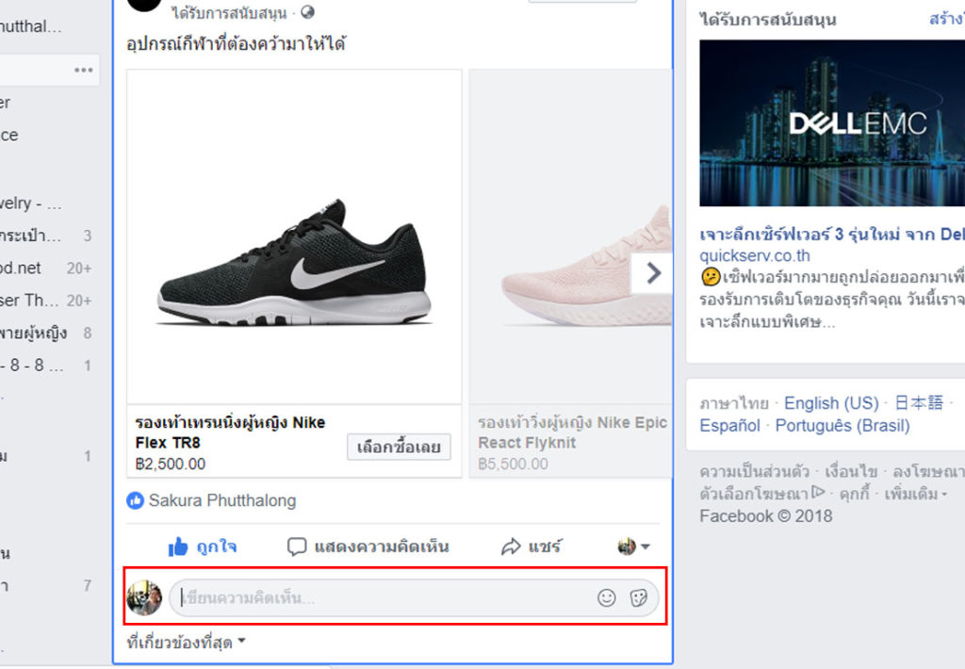Image resolution: width=965 pixels, height=669 pixels.
Task: Click the เลือกซื้อเลย shop button
Action: tap(399, 448)
